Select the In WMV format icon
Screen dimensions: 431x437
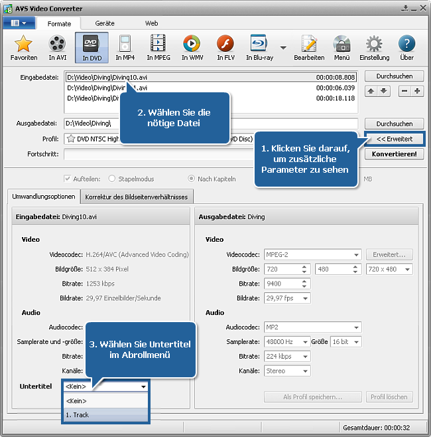tap(192, 47)
